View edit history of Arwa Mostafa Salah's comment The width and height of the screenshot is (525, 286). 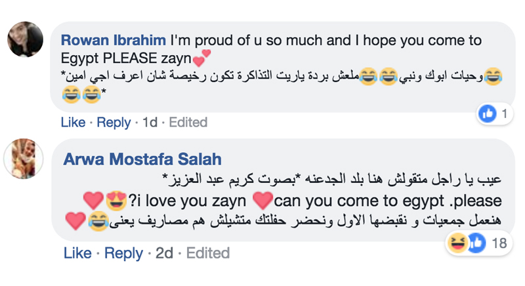tap(207, 253)
